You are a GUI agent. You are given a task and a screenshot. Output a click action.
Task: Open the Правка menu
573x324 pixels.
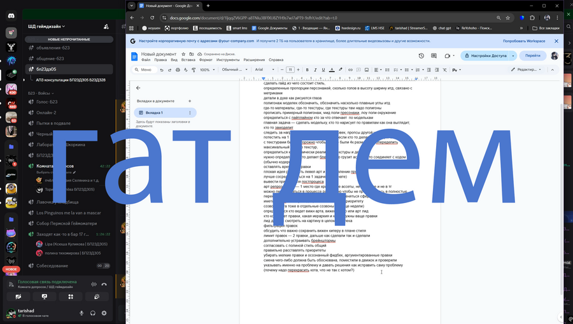(160, 60)
